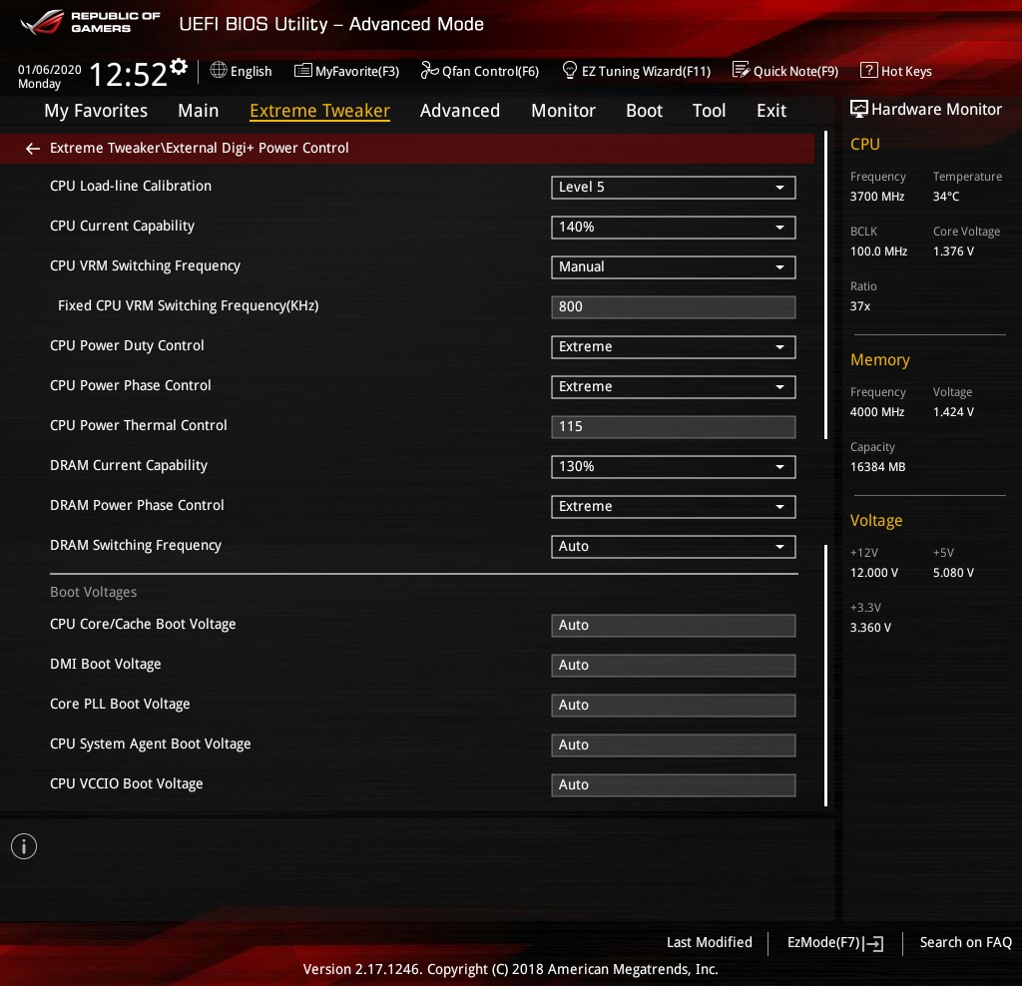Click the Boot Voltages section heading
1022x986 pixels.
tap(93, 592)
